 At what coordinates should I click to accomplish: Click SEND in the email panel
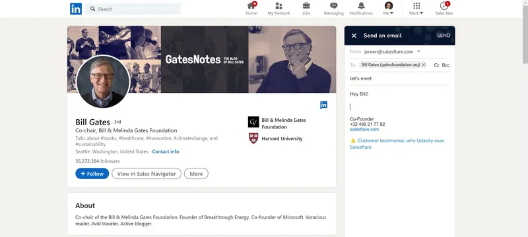click(444, 36)
